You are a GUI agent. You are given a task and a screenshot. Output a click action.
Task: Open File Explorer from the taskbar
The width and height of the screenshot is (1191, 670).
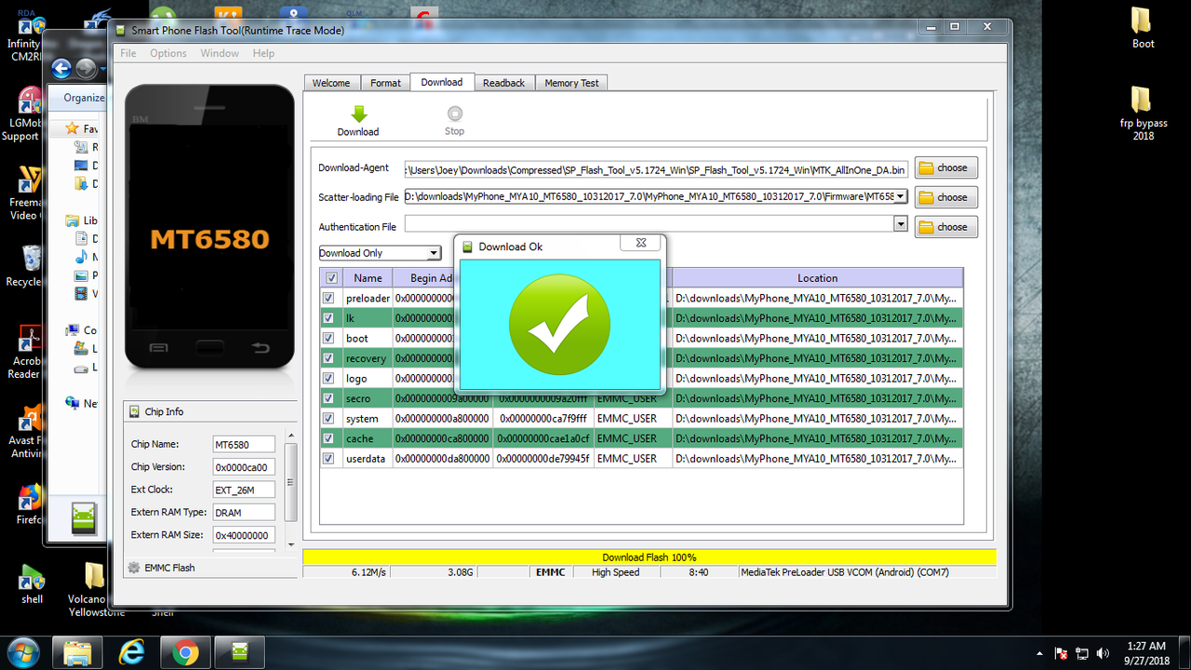point(77,653)
